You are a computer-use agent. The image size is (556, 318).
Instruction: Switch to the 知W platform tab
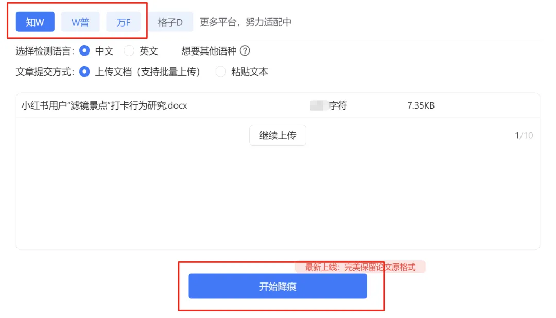35,22
